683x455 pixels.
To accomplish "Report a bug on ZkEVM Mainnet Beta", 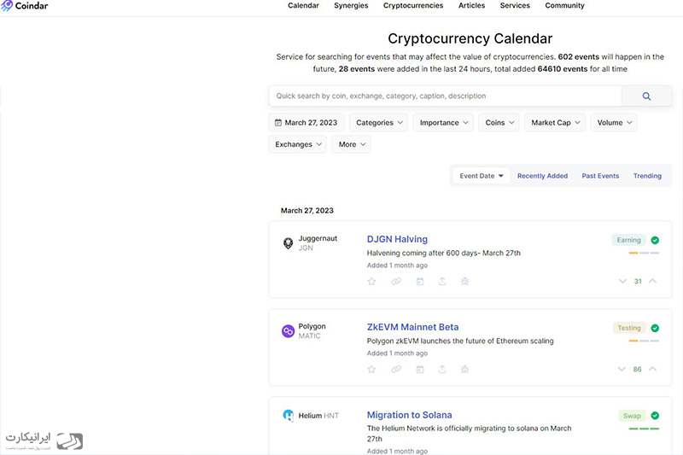I will point(464,370).
